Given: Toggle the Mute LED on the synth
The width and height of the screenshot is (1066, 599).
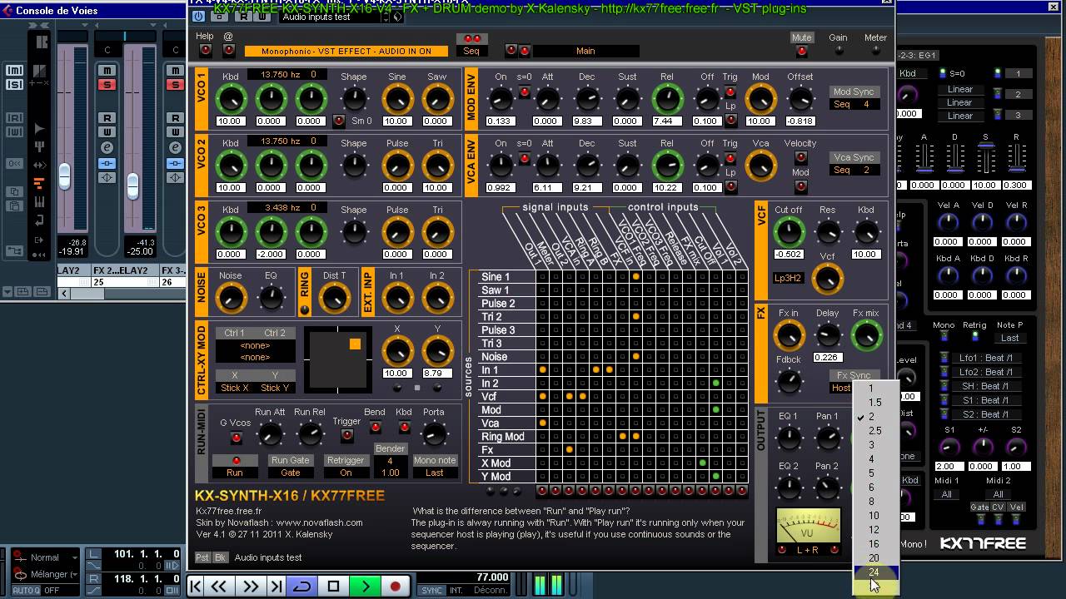Looking at the screenshot, I should (802, 51).
